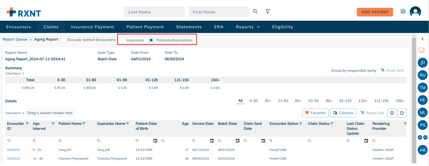This screenshot has width=429, height=166.
Task: Open the patient filter funnel icon
Action: [x=267, y=12]
